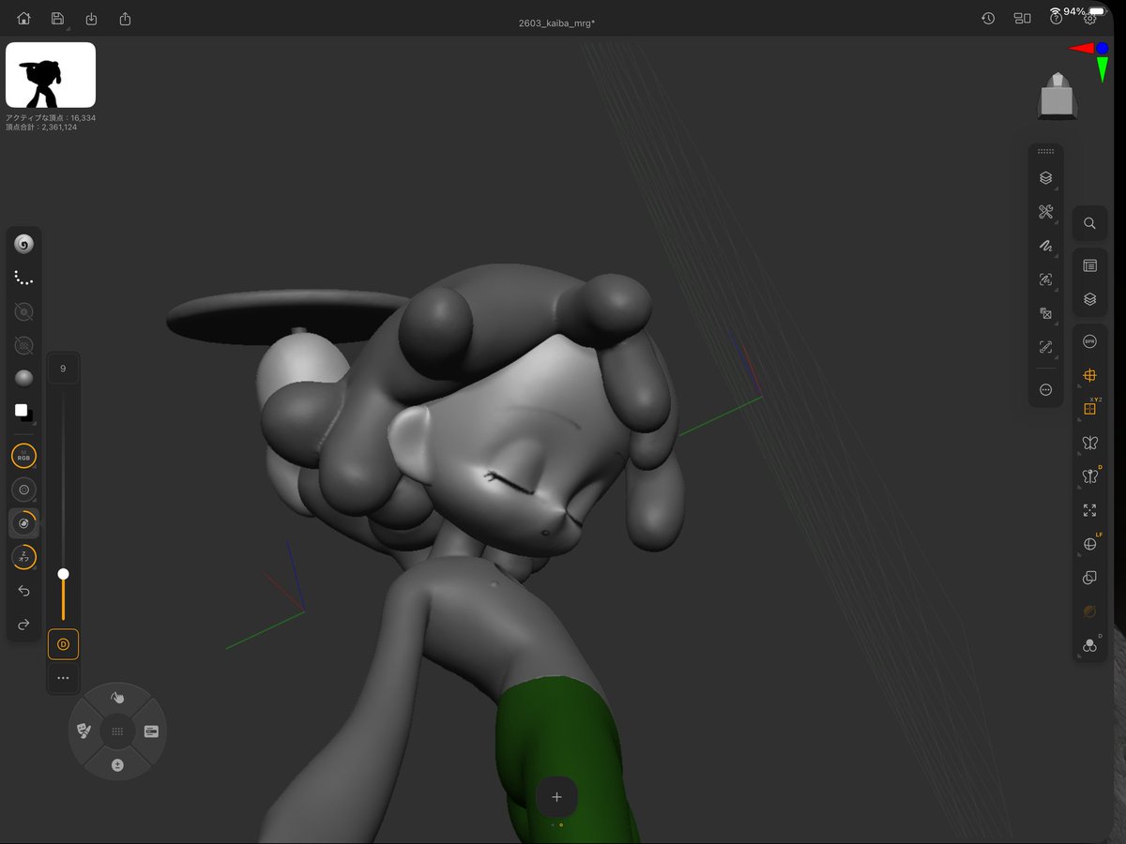Toggle the orange gizmo crosshair icon
1126x844 pixels.
(x=1089, y=375)
